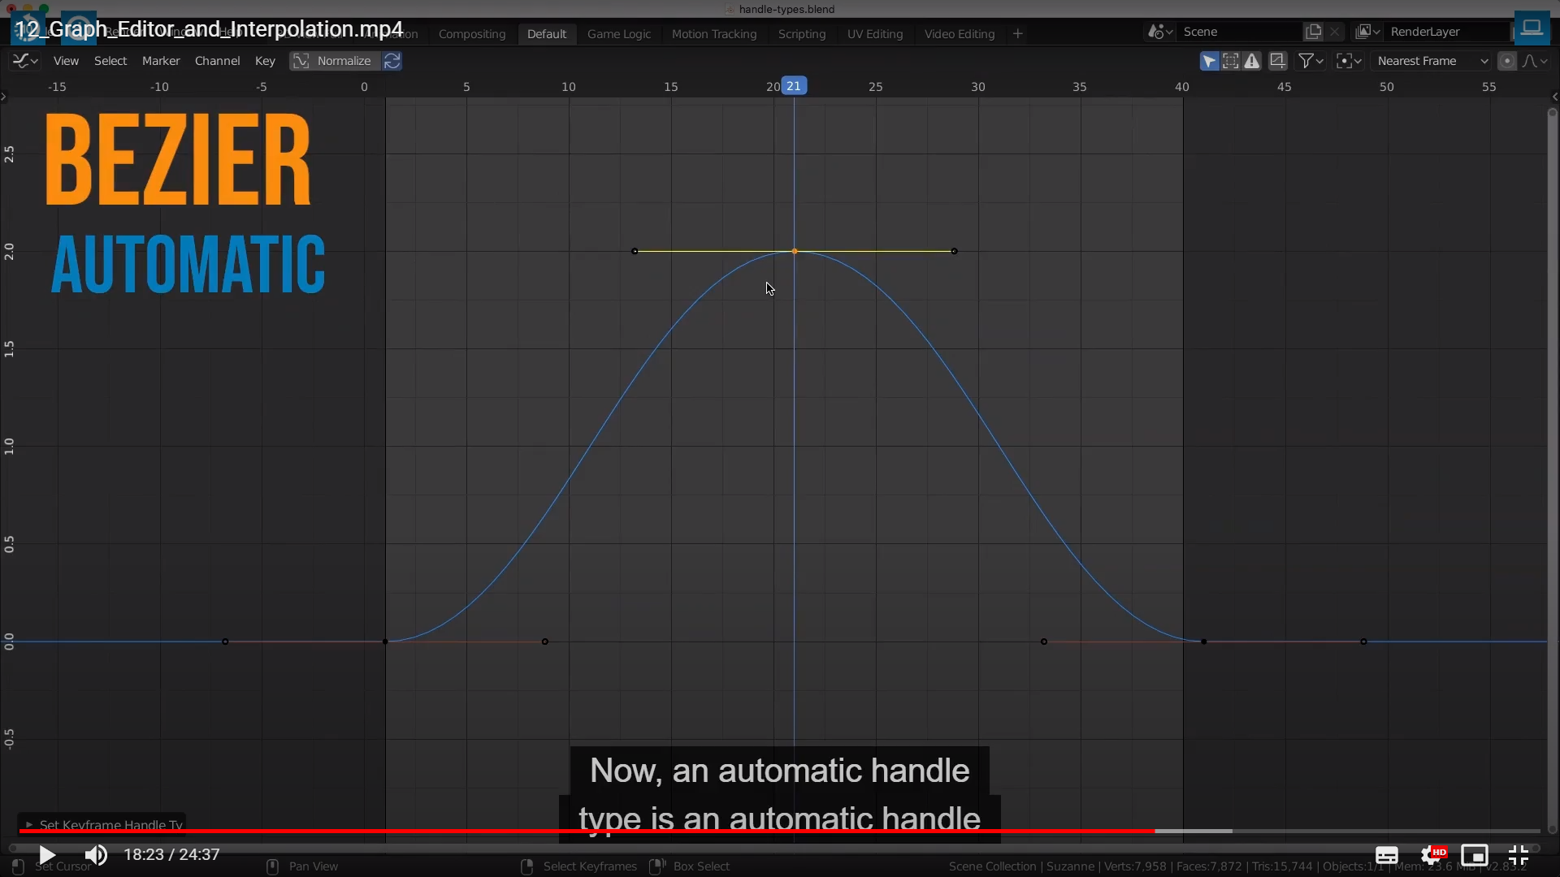Click the frame 21 playhead marker

(x=794, y=86)
